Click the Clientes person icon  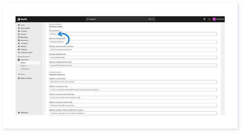[x=19, y=34]
